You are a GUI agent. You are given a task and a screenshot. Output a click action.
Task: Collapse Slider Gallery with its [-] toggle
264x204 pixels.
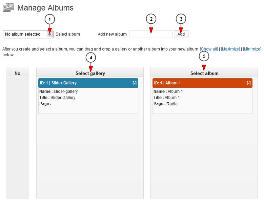tap(134, 83)
